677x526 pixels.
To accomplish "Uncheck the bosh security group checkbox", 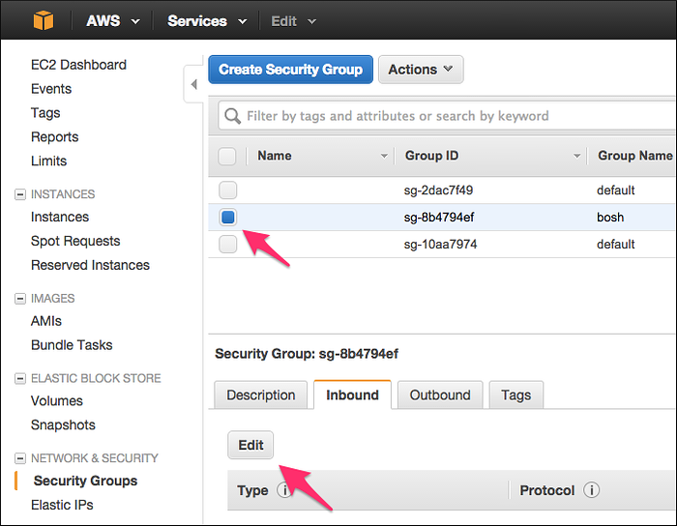I will pyautogui.click(x=227, y=217).
